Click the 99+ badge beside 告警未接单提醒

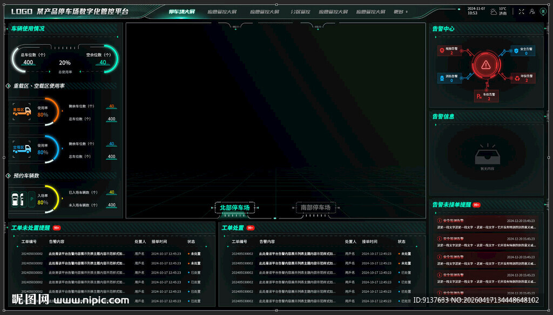pyautogui.click(x=476, y=205)
